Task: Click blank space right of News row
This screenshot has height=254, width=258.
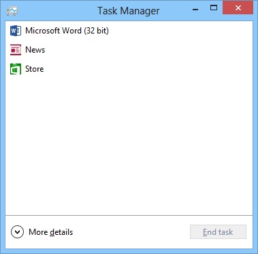Action: [148, 50]
